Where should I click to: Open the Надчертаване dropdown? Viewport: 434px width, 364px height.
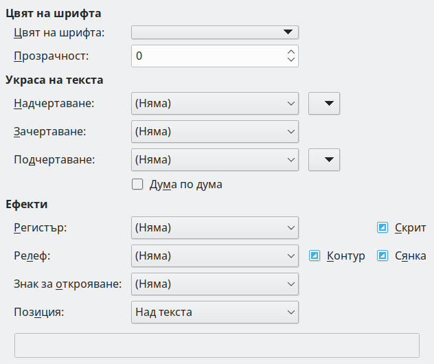(215, 103)
